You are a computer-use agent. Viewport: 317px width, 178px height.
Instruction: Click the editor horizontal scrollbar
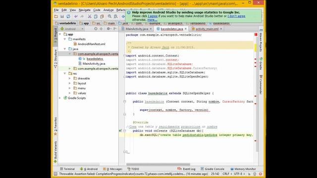tap(158, 164)
